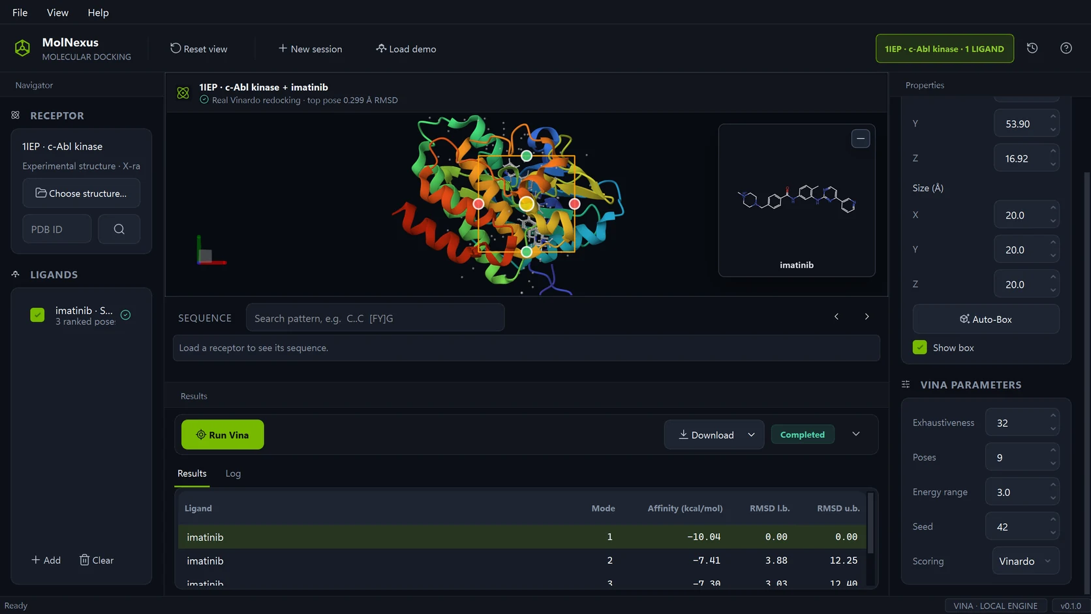
Task: Click the 1IEP c-Abl kinase session badge
Action: (945, 48)
